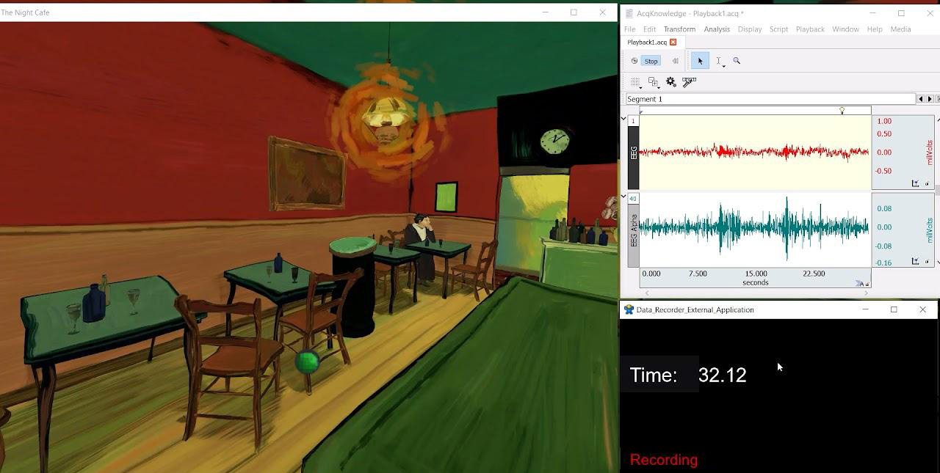Click the green orb in Night Cafe

307,361
